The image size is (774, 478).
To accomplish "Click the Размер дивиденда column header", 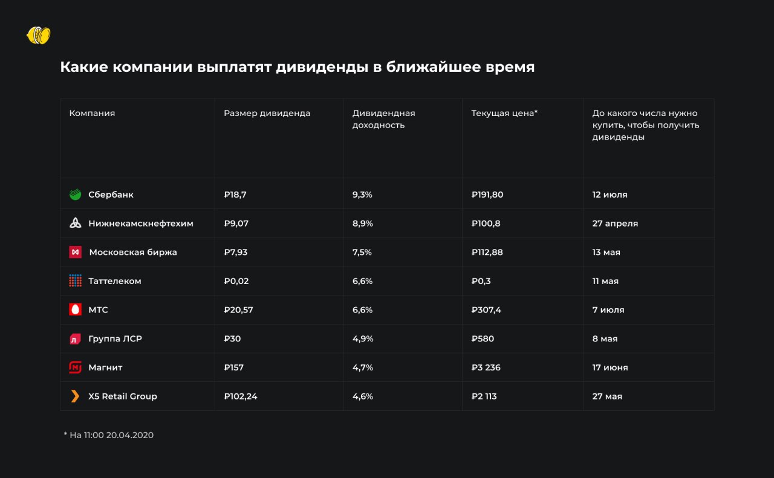I will coord(267,113).
